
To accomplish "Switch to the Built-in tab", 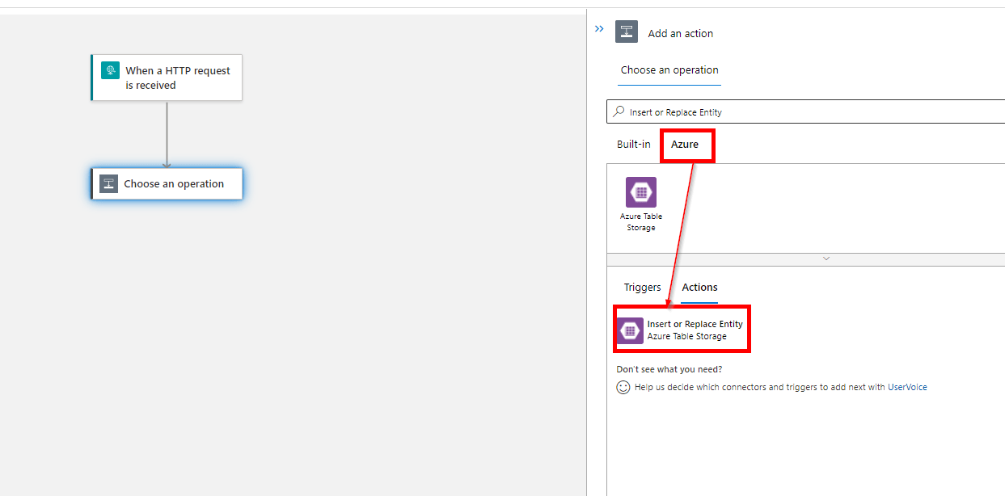I will (633, 145).
